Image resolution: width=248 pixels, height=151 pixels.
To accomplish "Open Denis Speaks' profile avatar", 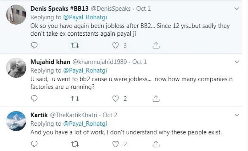I will pos(16,14).
